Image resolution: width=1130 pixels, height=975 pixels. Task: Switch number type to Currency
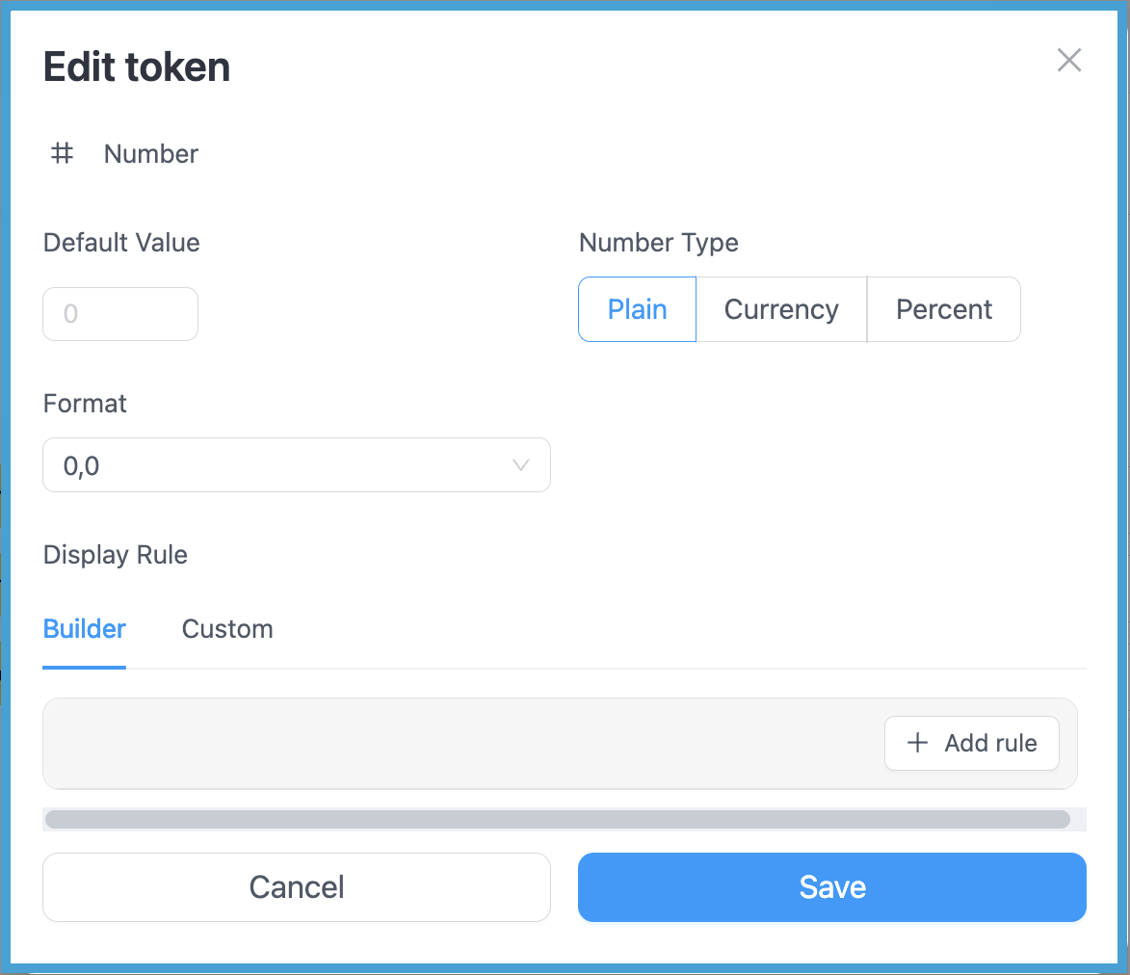pyautogui.click(x=781, y=309)
